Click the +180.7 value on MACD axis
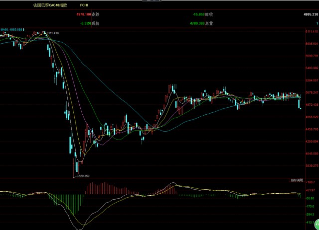The width and height of the screenshot is (319, 230). pos(310,182)
